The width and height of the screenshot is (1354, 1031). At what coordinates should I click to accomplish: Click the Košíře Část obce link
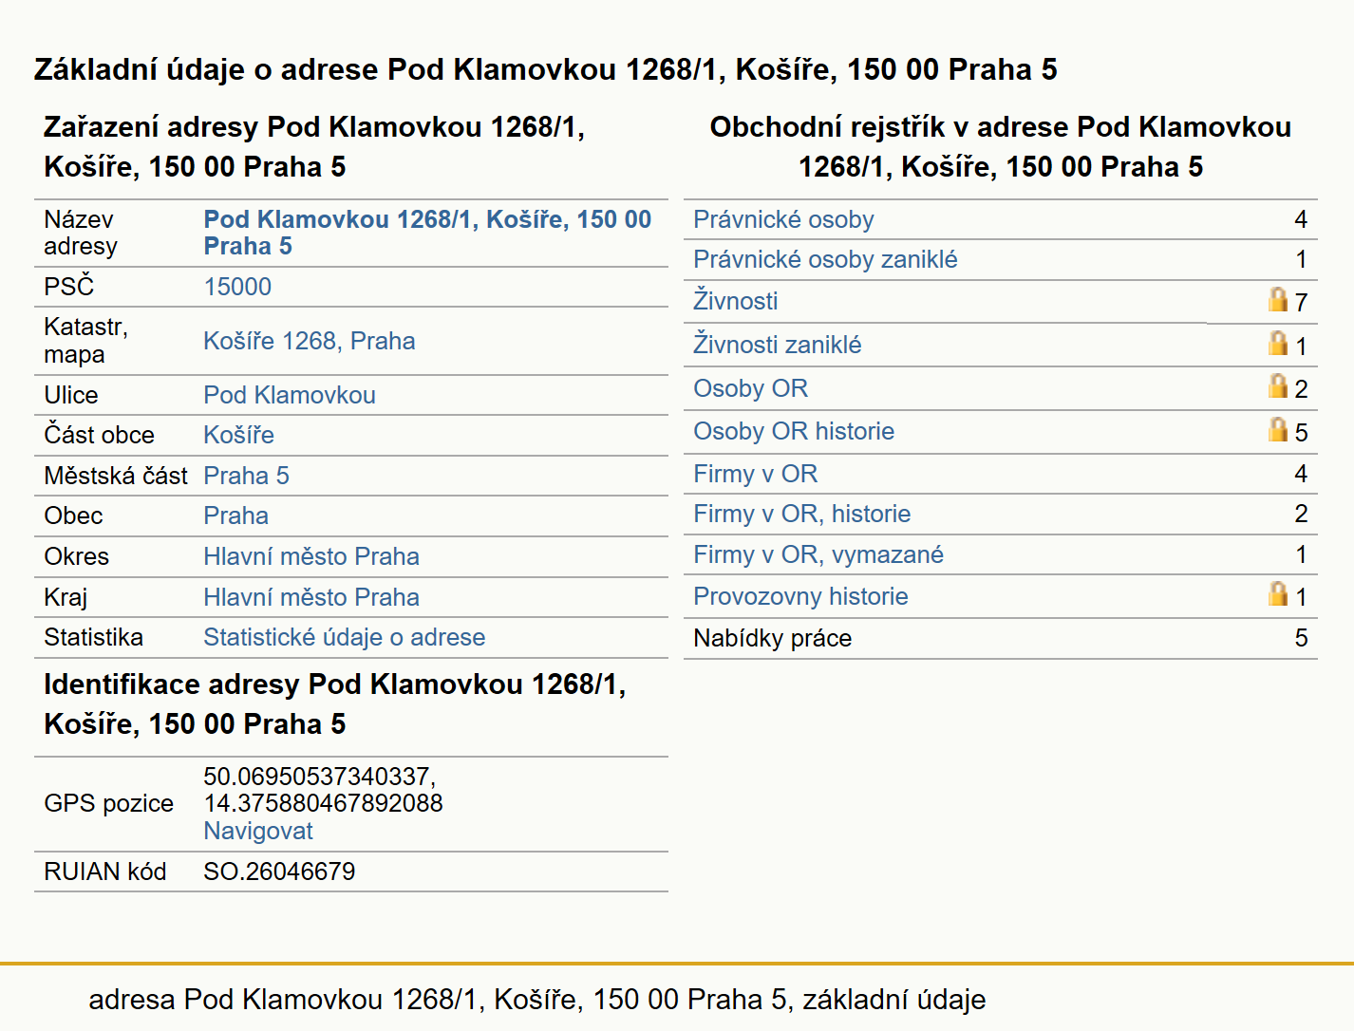238,435
